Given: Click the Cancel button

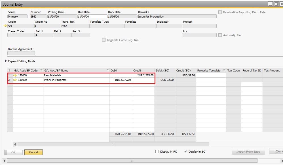Looking at the screenshot, I should [x=33, y=152].
